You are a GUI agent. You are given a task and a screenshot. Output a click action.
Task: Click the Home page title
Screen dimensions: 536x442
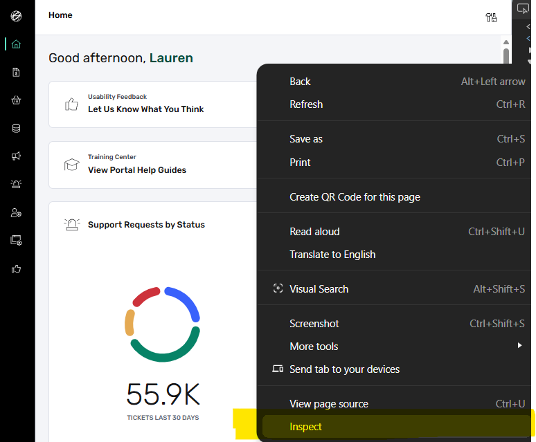[x=60, y=15]
